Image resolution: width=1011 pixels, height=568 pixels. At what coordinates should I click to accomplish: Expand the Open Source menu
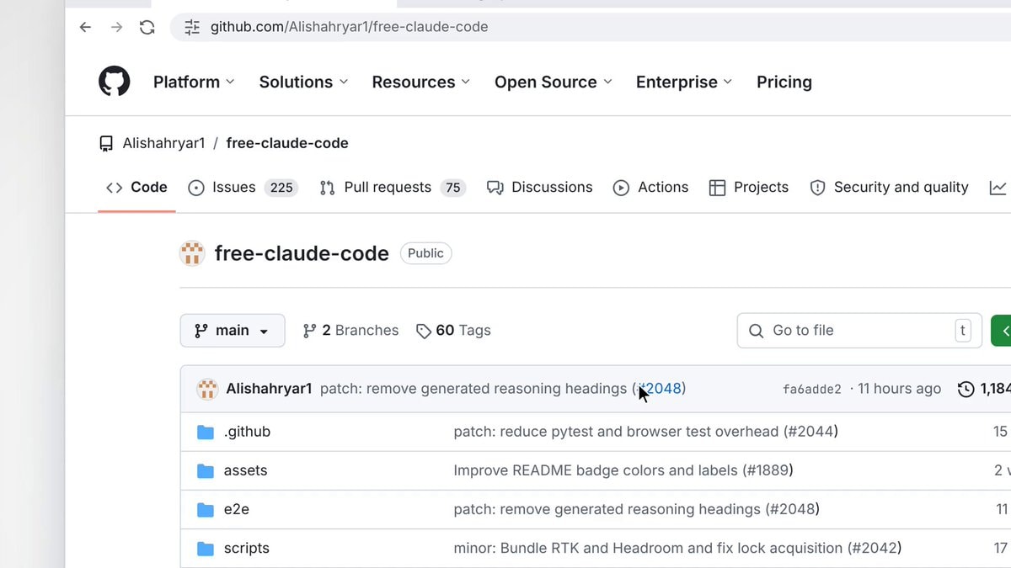554,82
